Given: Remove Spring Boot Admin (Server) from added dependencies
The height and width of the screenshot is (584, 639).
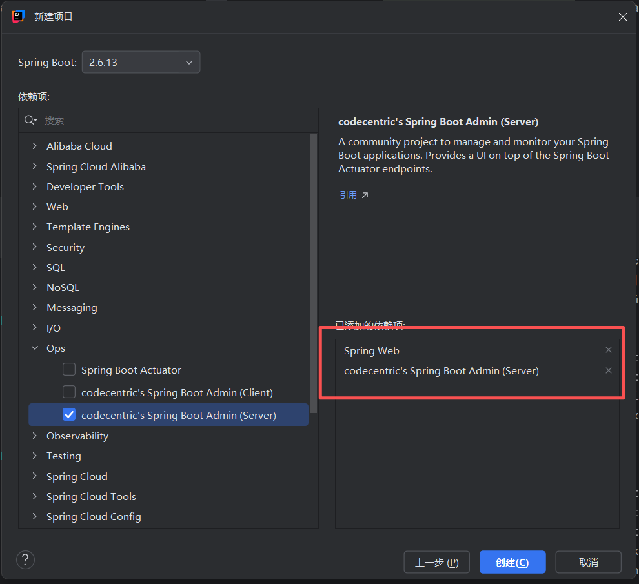Looking at the screenshot, I should (609, 370).
